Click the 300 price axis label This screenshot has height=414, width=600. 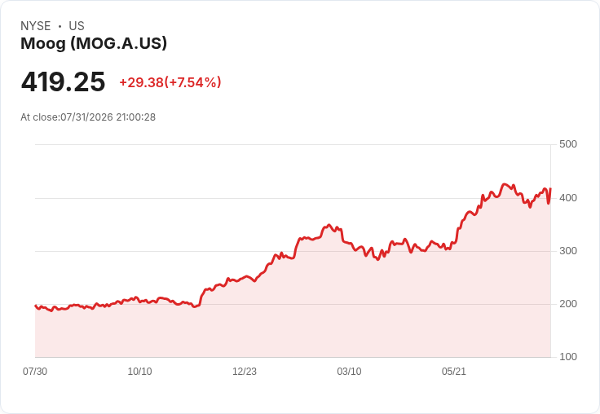[x=568, y=251]
